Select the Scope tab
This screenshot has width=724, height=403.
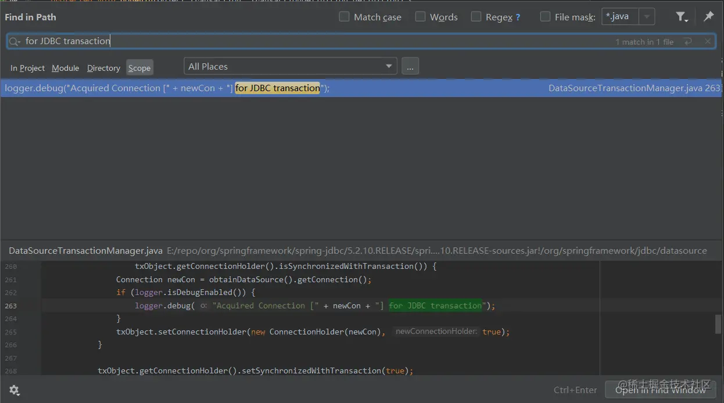[139, 68]
